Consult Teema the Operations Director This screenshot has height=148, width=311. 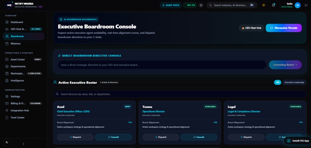click(x=199, y=137)
